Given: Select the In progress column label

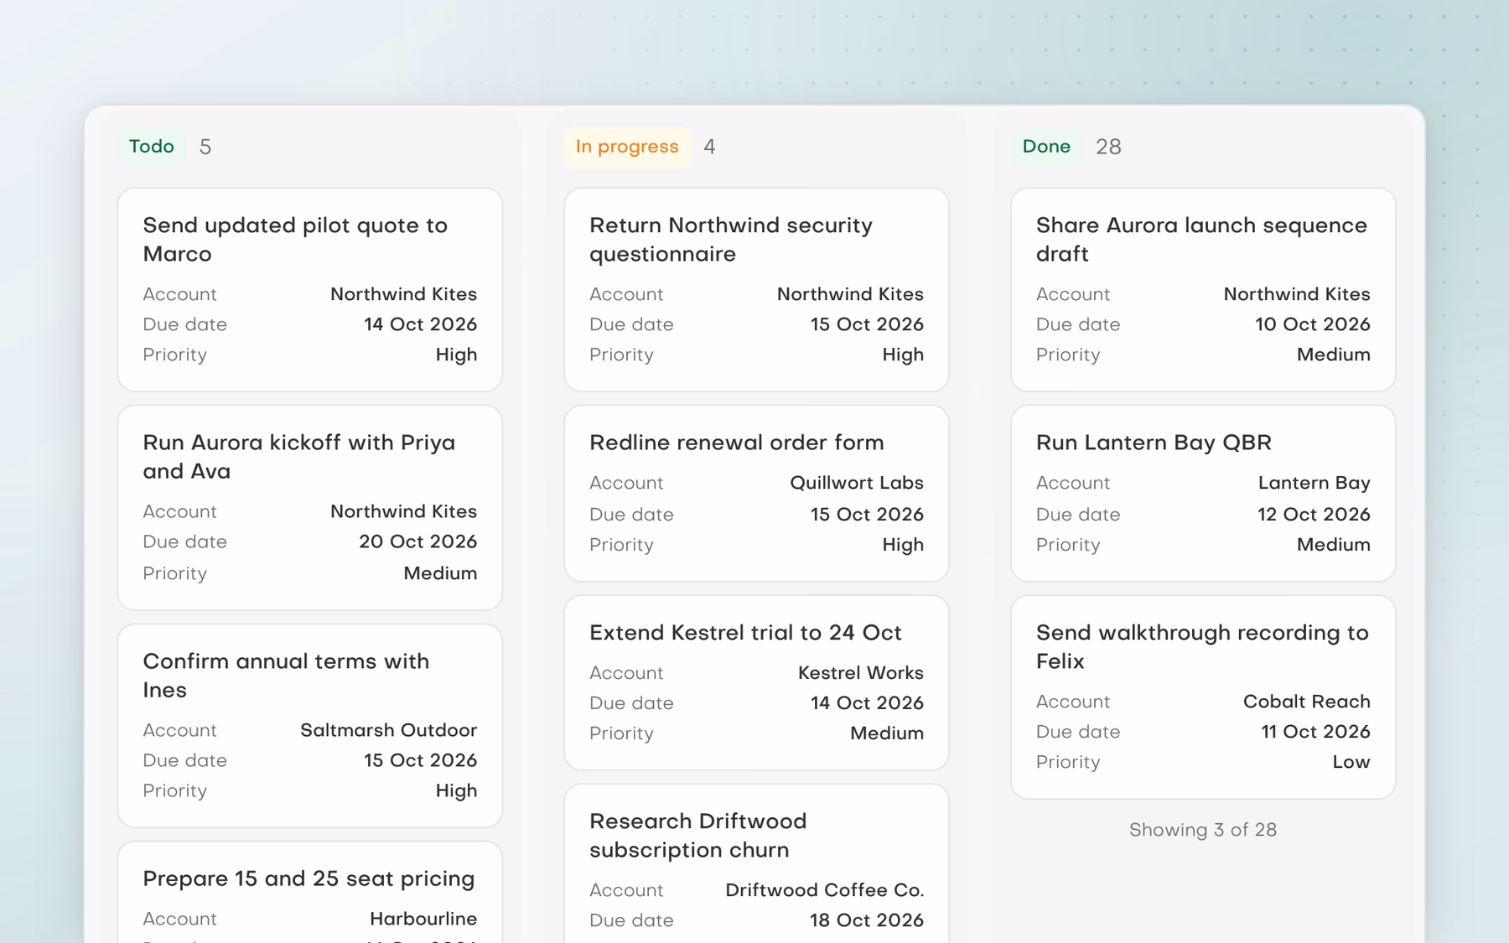Looking at the screenshot, I should coord(627,147).
